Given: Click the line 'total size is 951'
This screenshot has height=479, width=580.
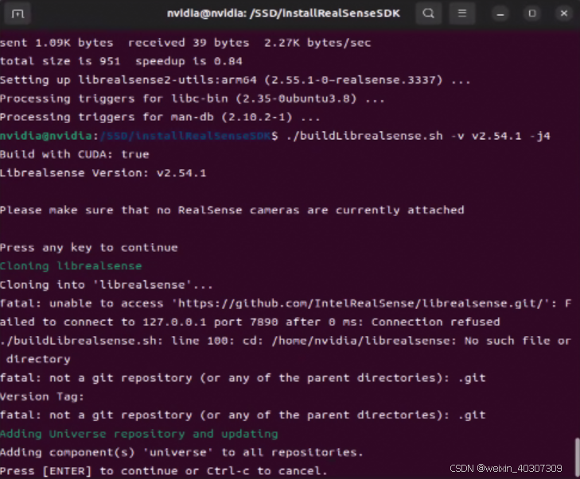Looking at the screenshot, I should [x=121, y=61].
